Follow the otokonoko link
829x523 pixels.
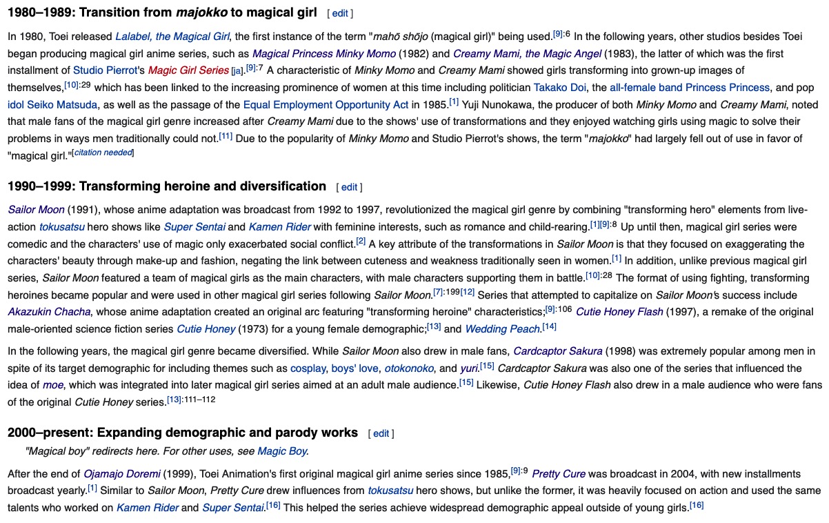coord(408,368)
